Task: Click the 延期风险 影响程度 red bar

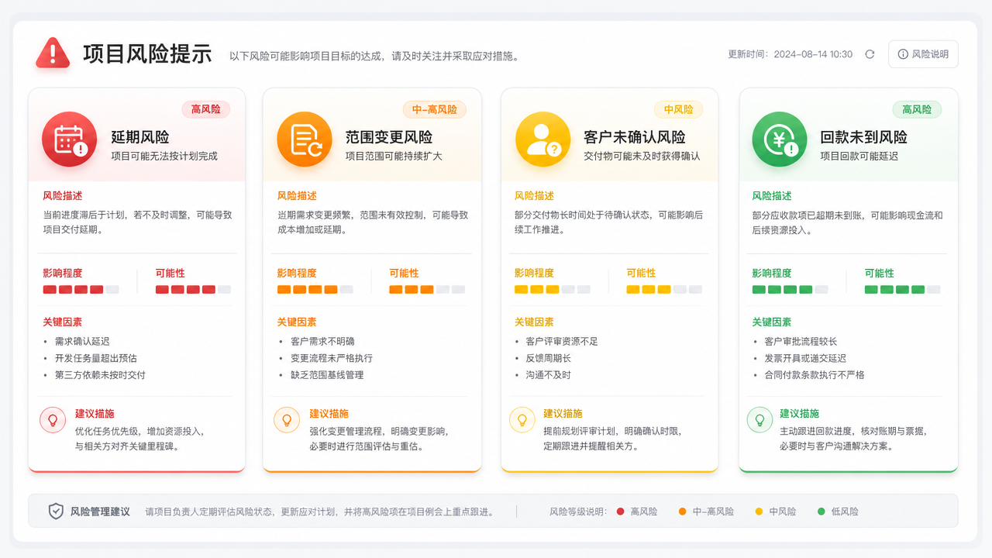Action: [81, 289]
